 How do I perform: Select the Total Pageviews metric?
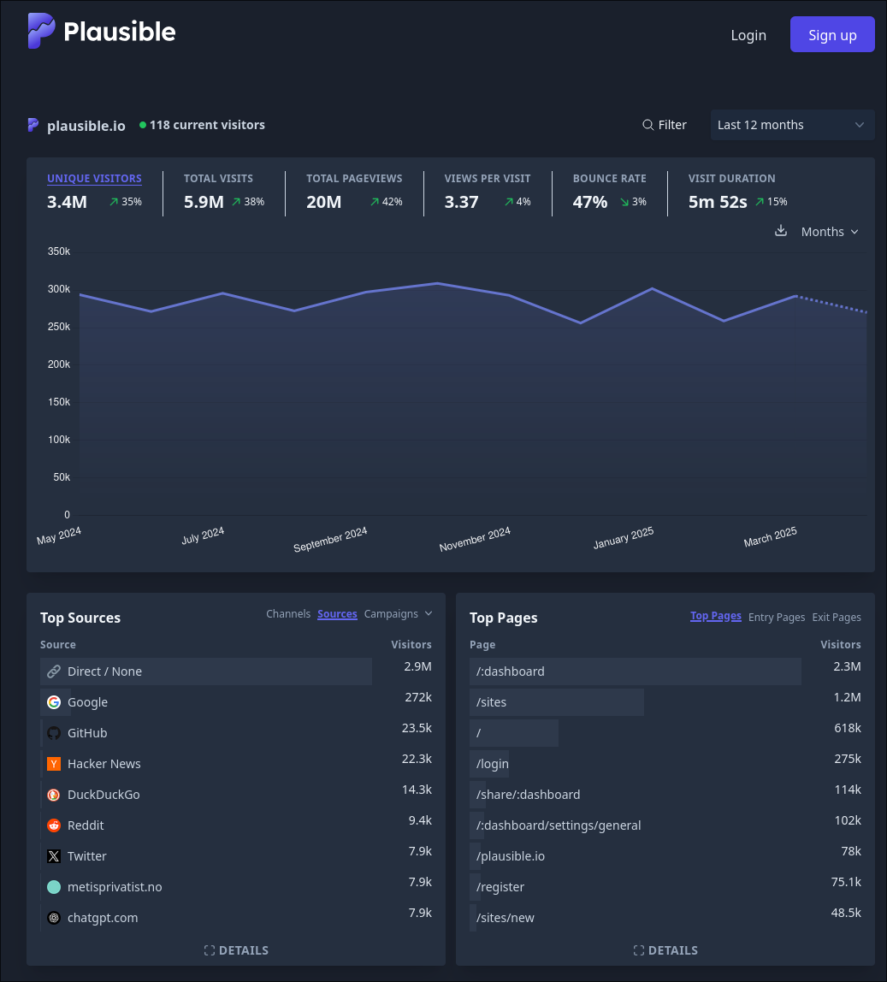354,192
